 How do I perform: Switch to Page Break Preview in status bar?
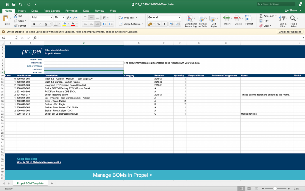(256, 189)
